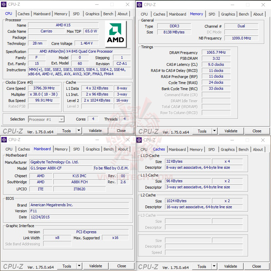Click Tools button in the Mainboard tab window
Screen dimensions: 271x271
67,266
